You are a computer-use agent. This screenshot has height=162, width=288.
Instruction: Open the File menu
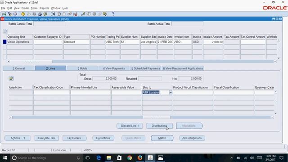tap(3, 8)
